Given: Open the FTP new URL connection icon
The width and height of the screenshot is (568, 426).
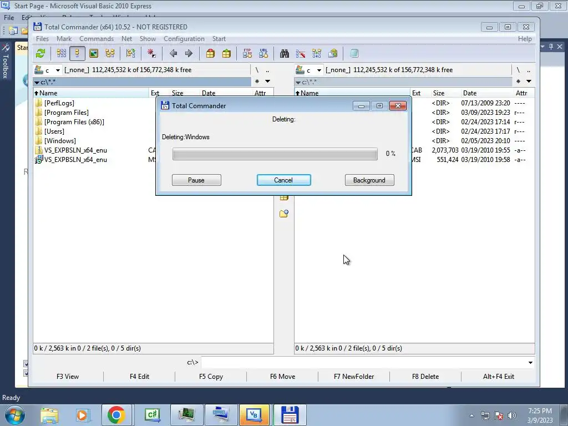Looking at the screenshot, I should (263, 54).
